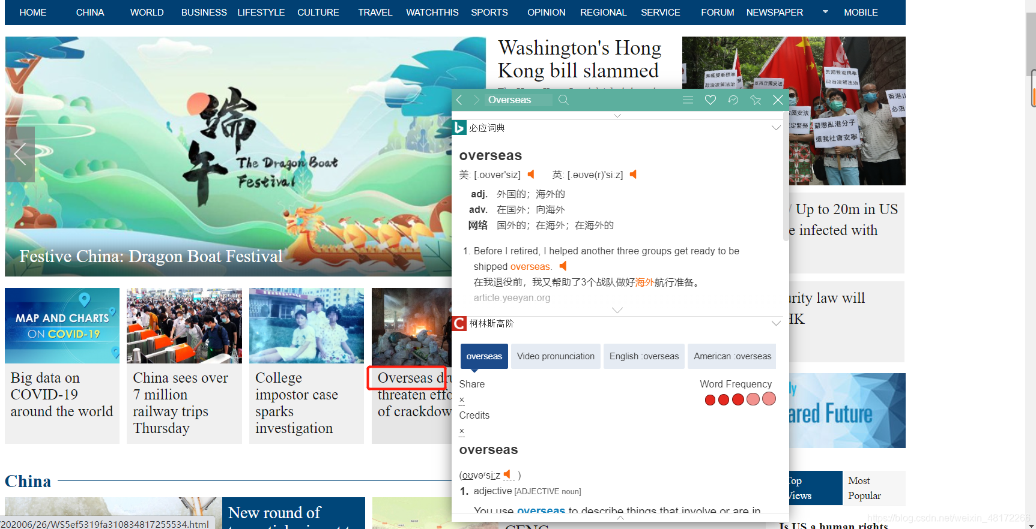The image size is (1036, 529).
Task: Collapse the Bing dictionary section
Action: pos(776,128)
